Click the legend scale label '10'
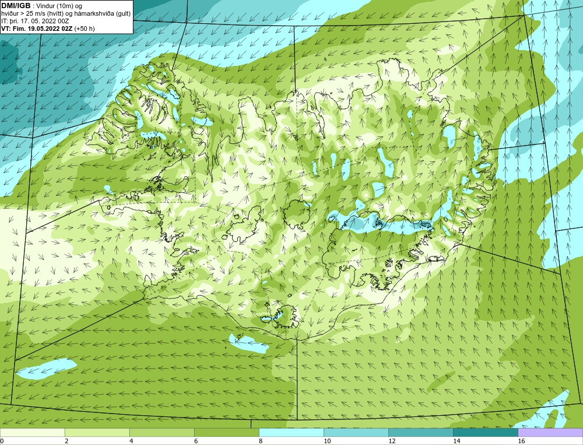The width and height of the screenshot is (583, 445). (327, 441)
